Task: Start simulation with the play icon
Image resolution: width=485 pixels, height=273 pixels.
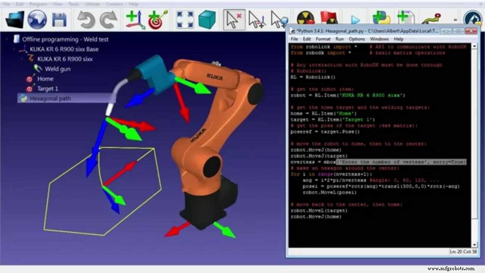Action: pyautogui.click(x=356, y=19)
